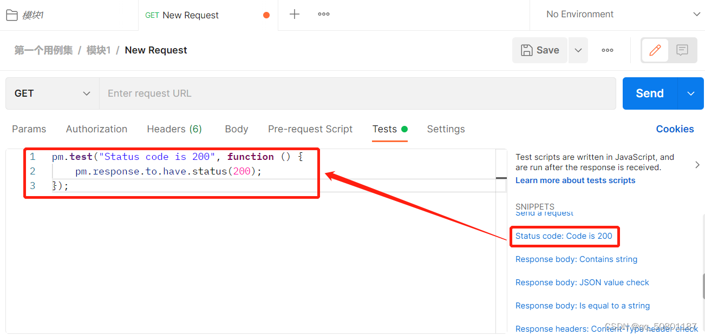705x336 pixels.
Task: Click the folder icon on 模块1 tab
Action: pos(11,15)
